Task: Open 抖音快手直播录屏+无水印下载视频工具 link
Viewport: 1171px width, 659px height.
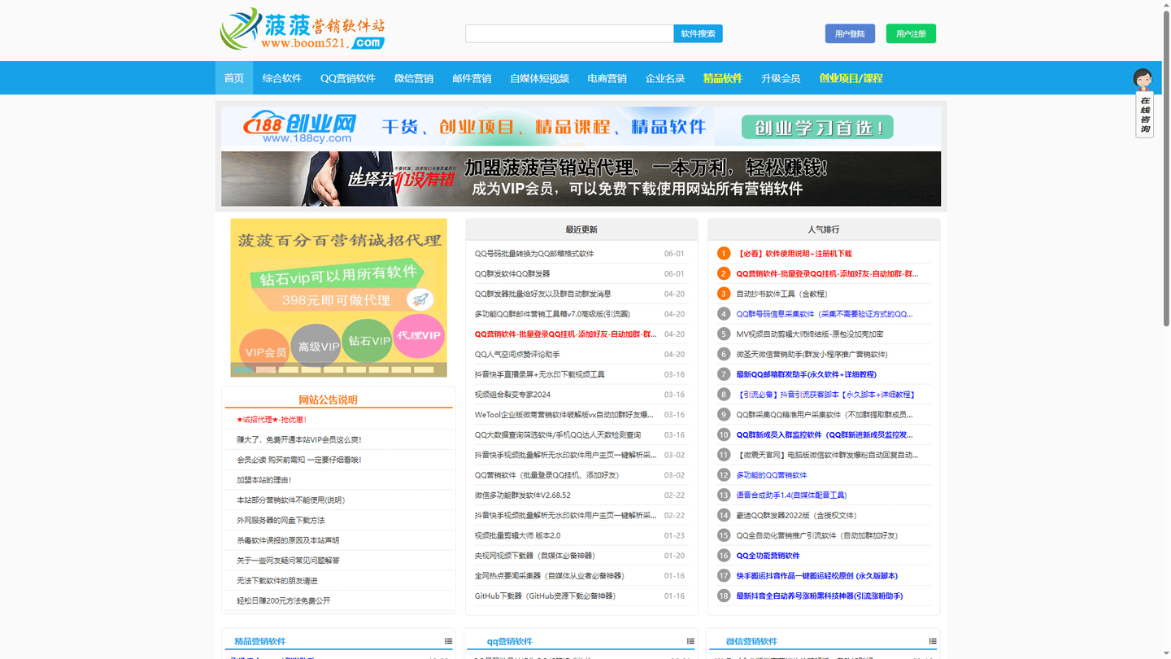Action: (540, 374)
